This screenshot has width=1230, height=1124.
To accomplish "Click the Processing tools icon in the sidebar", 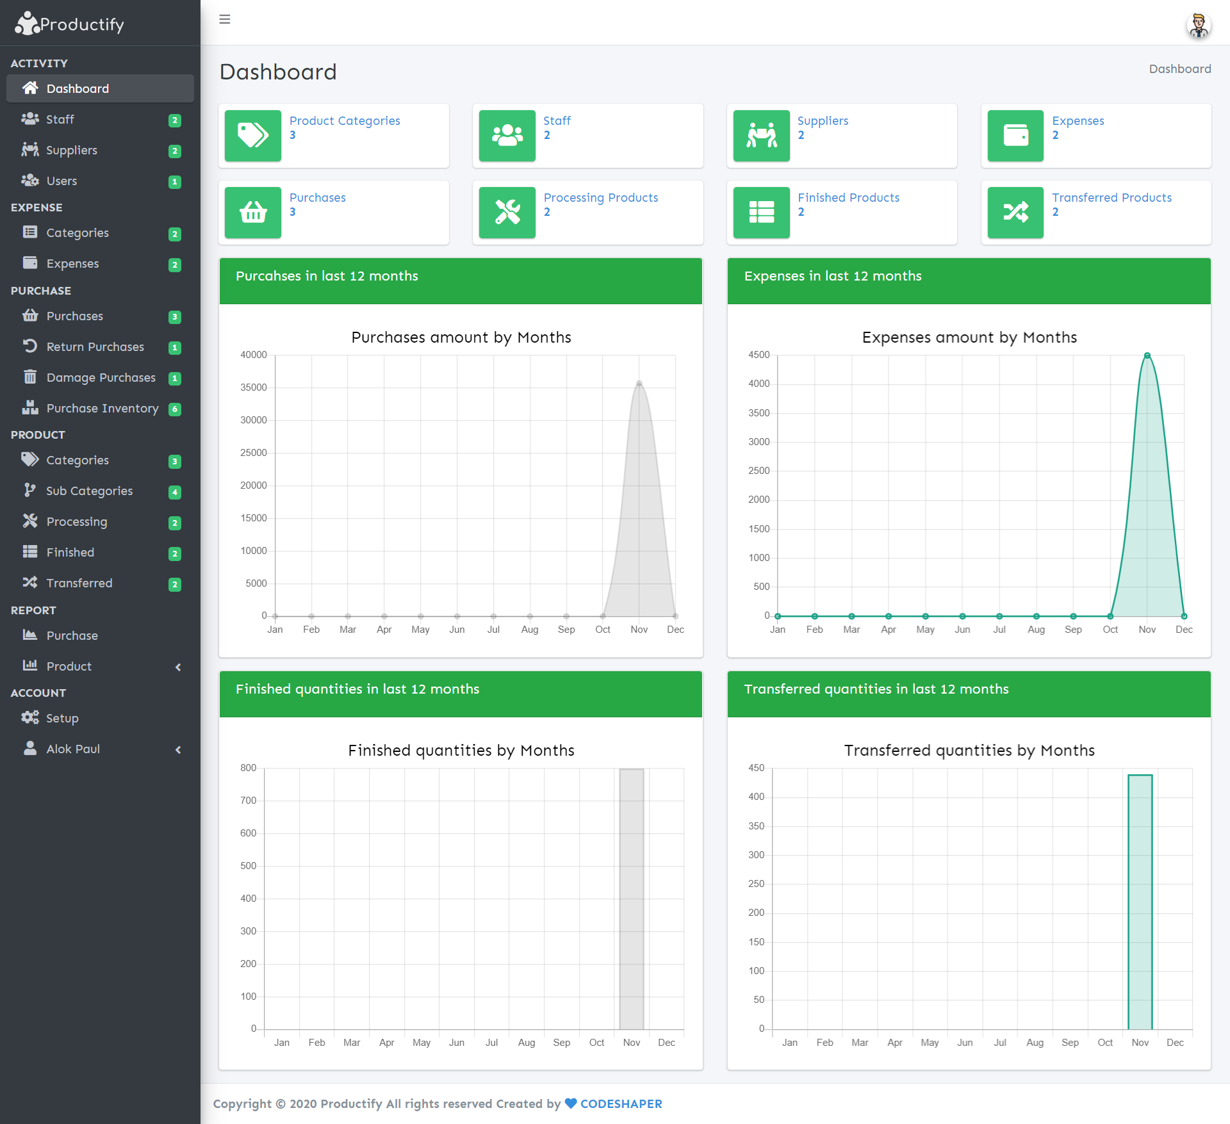I will (30, 521).
